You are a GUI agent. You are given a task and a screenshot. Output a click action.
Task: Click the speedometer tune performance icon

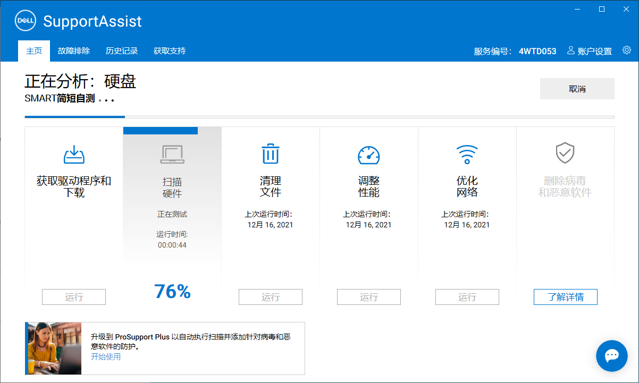(369, 155)
